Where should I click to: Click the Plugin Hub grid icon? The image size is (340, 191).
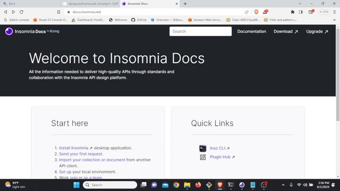click(203, 157)
